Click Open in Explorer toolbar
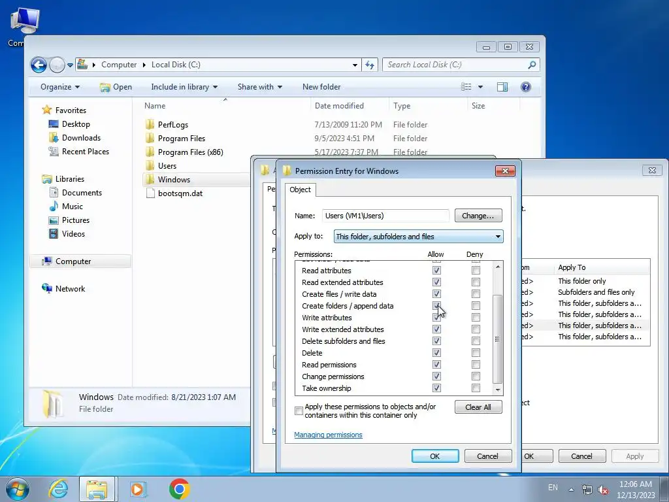This screenshot has width=669, height=502. click(116, 87)
